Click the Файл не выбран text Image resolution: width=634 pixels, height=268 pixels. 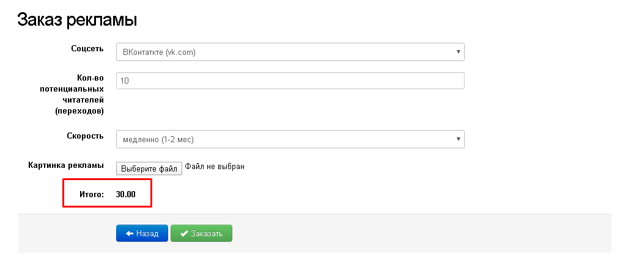215,167
